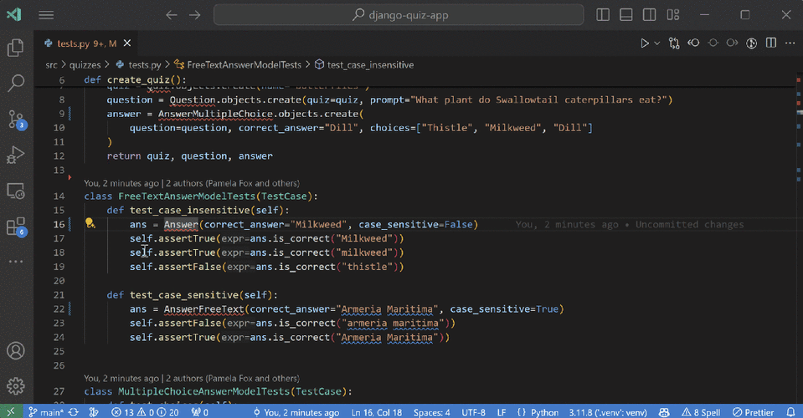This screenshot has height=418, width=803.
Task: Click line number 14 in gutter
Action: click(59, 196)
